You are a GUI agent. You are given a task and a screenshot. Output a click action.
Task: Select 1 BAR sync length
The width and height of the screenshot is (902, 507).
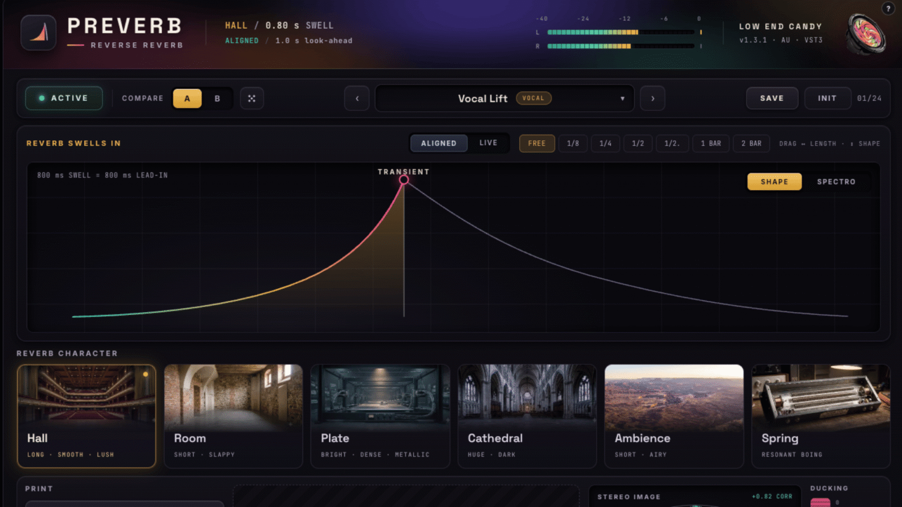[711, 143]
